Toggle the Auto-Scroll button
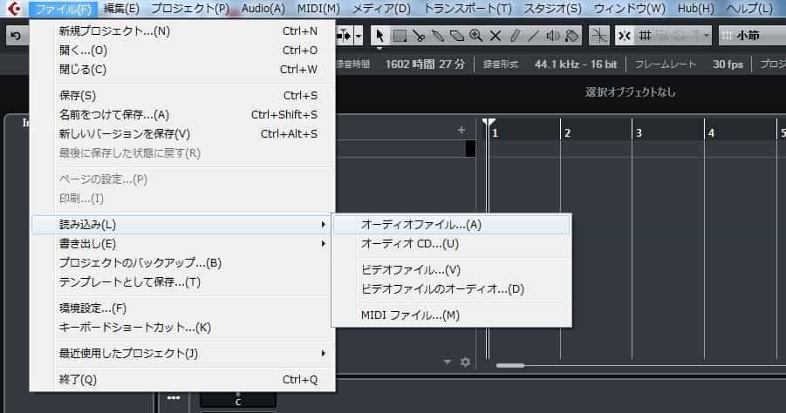Viewport: 786px width, 413px height. (345, 36)
